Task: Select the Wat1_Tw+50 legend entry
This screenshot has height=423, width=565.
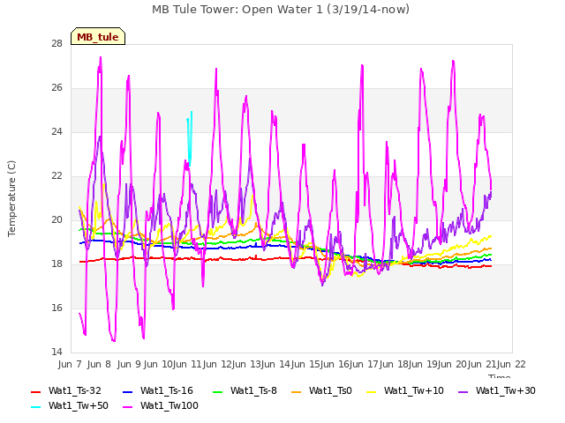Action: pos(70,406)
